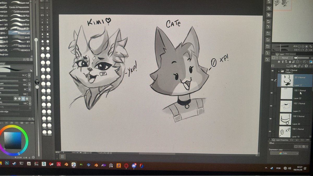Show hidden icons chevron in system tray

[x=266, y=168]
